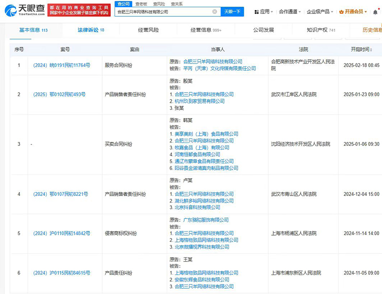The height and width of the screenshot is (294, 382).
Task: Switch to the 法律诉讼 tab
Action: 91,30
